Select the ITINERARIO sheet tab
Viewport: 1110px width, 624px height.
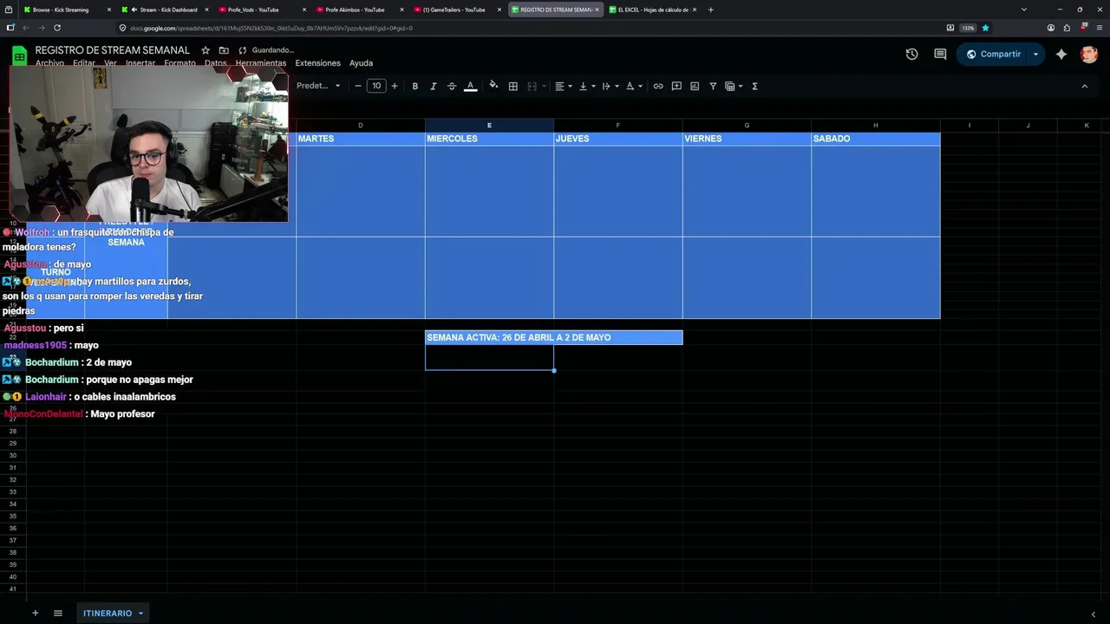click(x=108, y=613)
